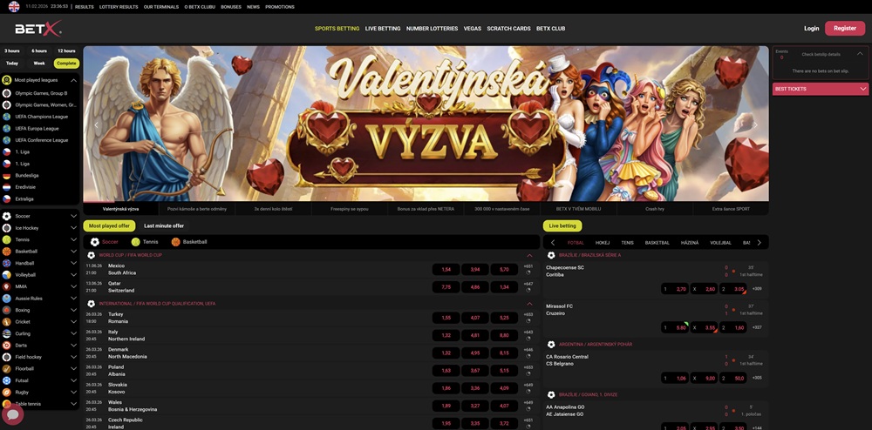This screenshot has width=872, height=430.
Task: Select the Complete time filter
Action: tap(66, 64)
